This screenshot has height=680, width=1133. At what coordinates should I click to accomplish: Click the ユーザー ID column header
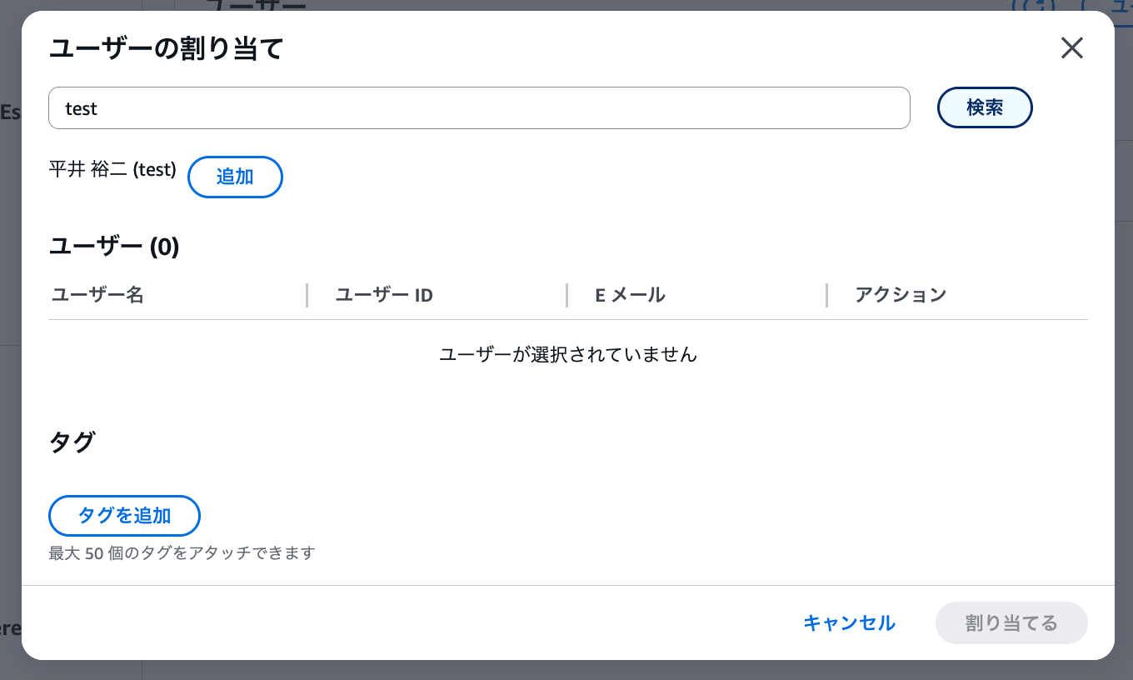tap(384, 294)
